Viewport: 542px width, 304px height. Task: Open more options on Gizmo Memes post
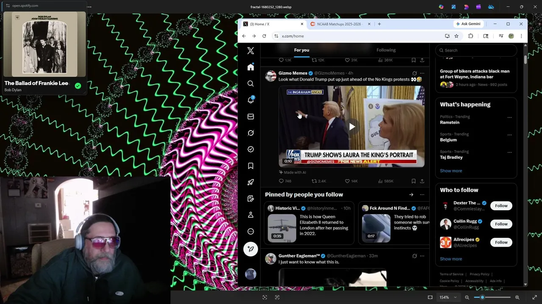[x=422, y=73]
